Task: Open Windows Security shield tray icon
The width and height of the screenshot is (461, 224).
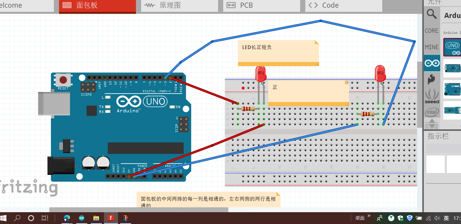Action: [x=400, y=218]
